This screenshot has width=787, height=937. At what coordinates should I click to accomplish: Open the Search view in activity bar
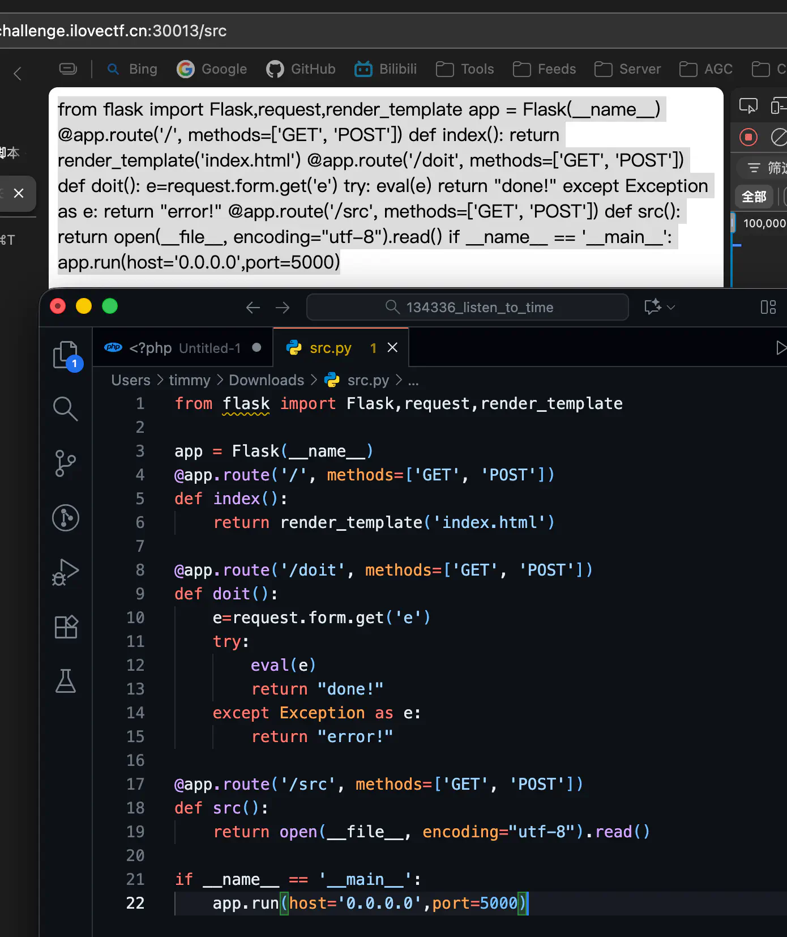66,408
